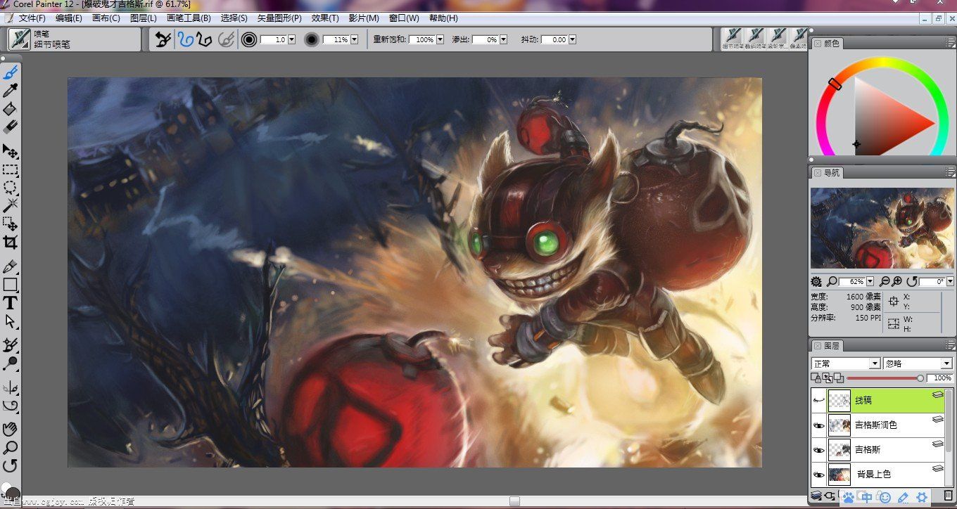
Task: Expand 重新饱和 100% dropdown
Action: click(x=440, y=40)
